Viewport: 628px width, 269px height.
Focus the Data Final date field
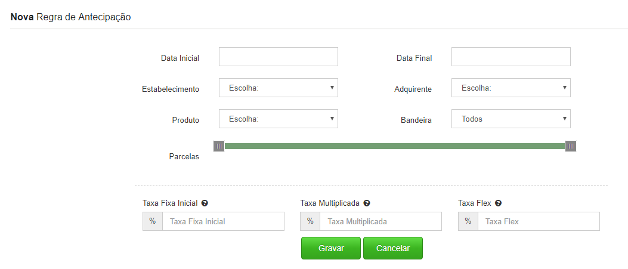point(511,57)
